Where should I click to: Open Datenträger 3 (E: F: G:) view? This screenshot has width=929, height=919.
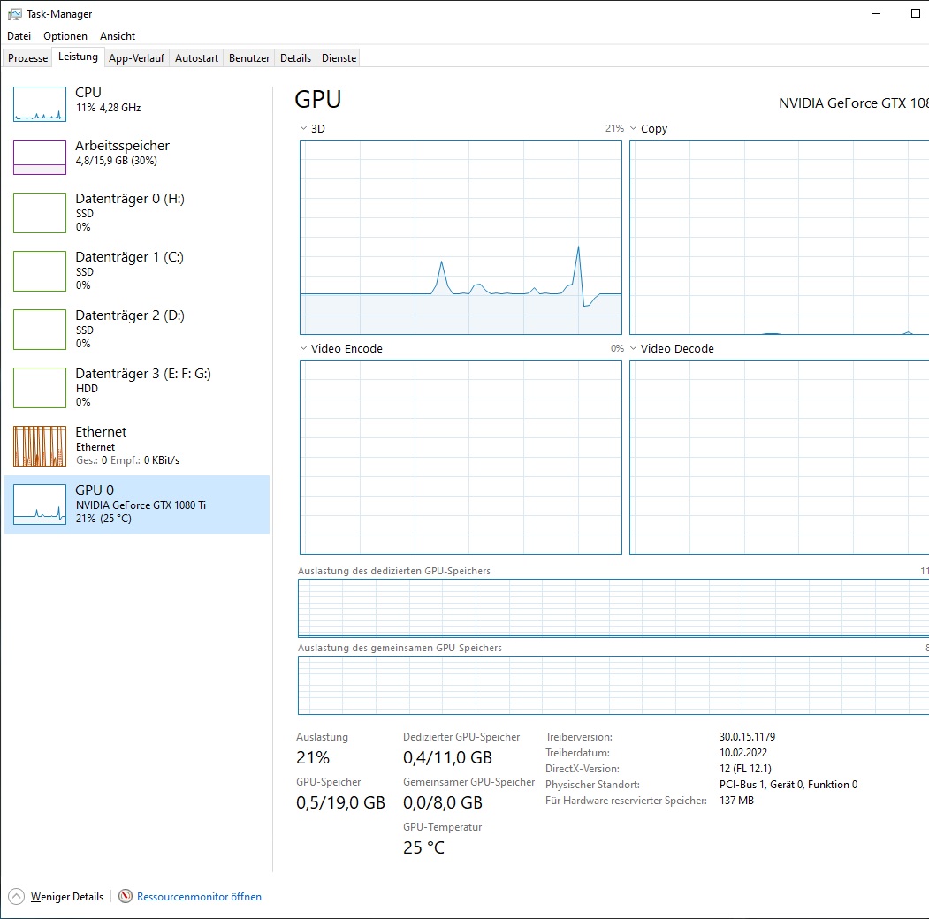point(137,388)
